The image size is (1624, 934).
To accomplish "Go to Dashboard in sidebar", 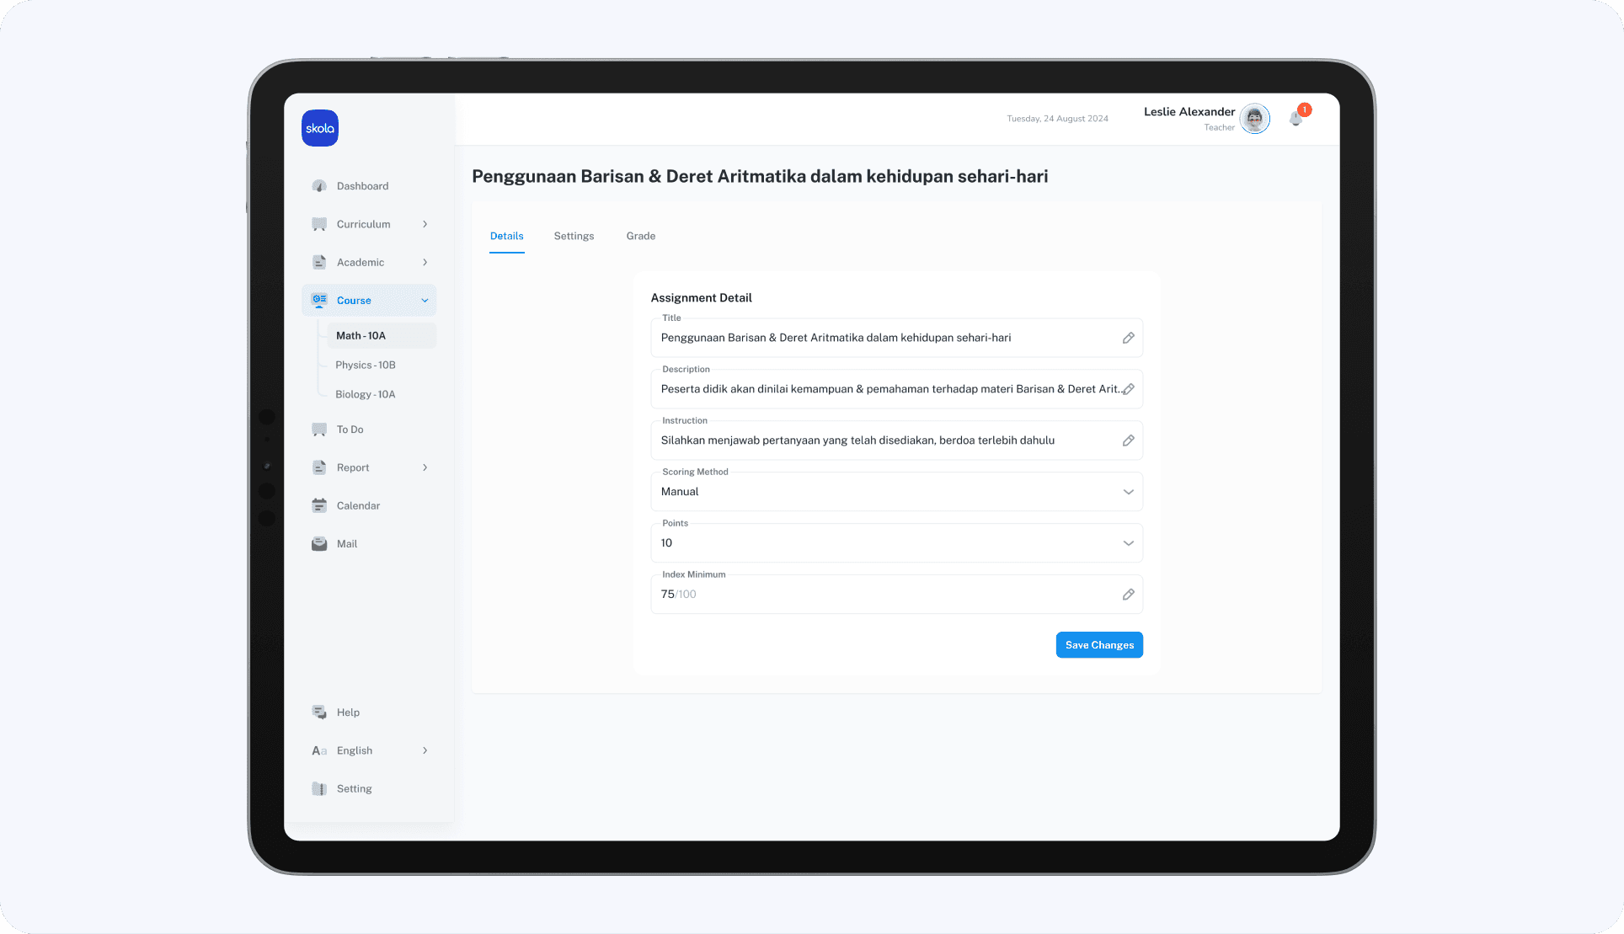I will click(x=362, y=186).
